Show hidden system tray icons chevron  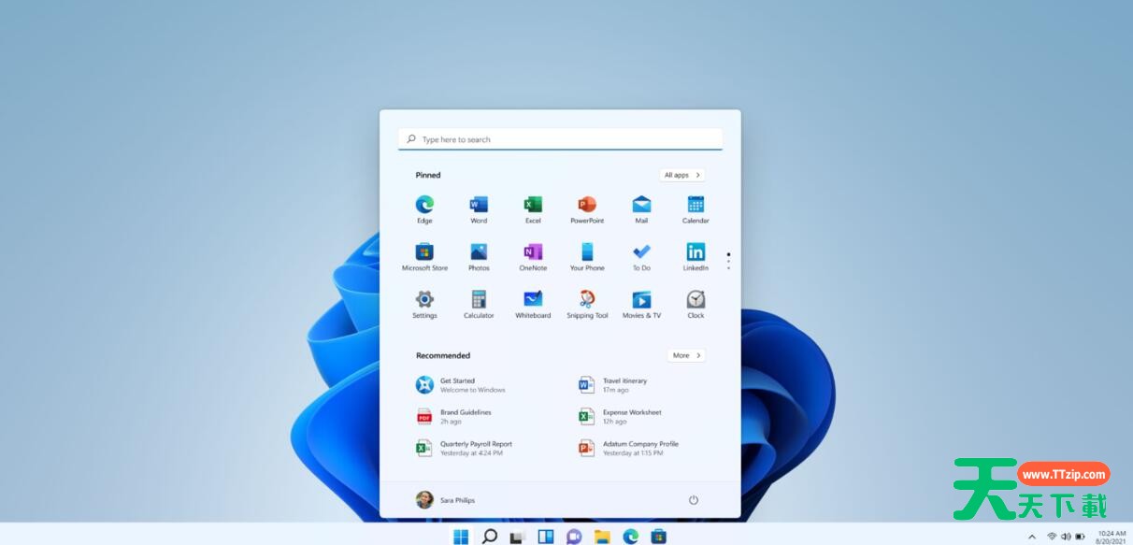point(1032,537)
